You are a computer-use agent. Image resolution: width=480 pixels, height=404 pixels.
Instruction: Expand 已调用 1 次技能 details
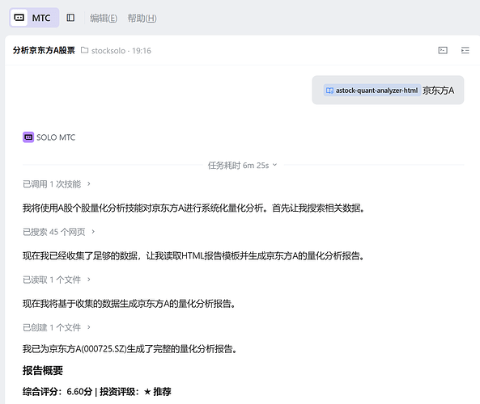[57, 184]
